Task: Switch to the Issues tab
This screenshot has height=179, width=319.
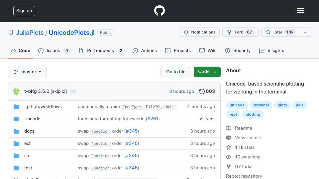Action: point(54,50)
